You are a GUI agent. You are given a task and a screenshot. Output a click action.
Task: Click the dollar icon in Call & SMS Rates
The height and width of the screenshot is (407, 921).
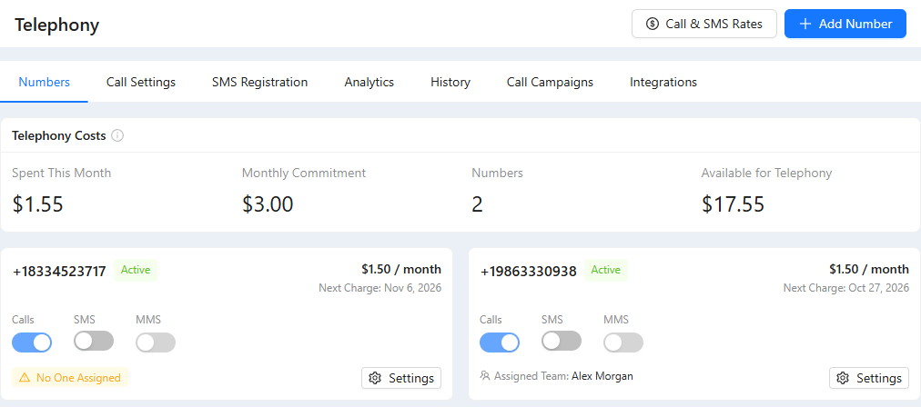click(652, 24)
